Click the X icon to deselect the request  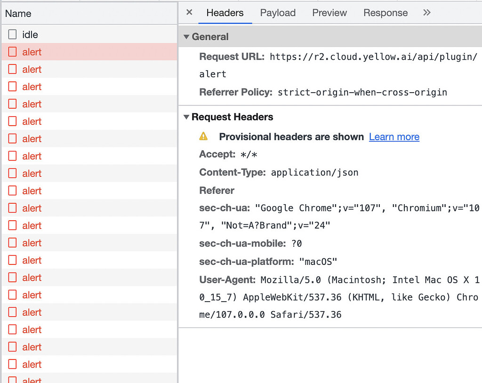[188, 12]
